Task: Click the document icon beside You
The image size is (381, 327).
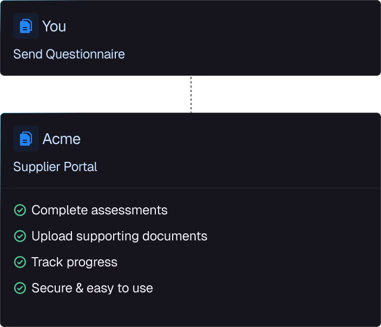Action: [26, 26]
